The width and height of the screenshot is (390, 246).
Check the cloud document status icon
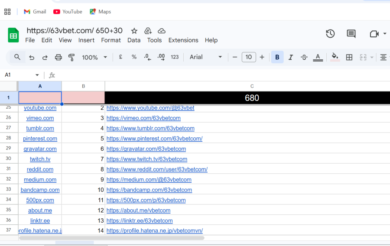162,31
